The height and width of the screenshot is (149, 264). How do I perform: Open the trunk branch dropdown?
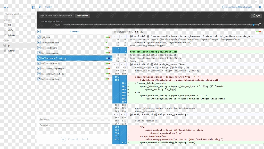pos(48,7)
